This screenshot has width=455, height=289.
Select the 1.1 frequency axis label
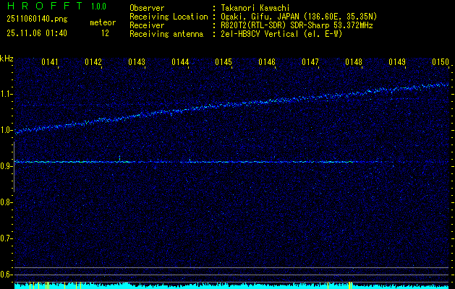[7, 94]
